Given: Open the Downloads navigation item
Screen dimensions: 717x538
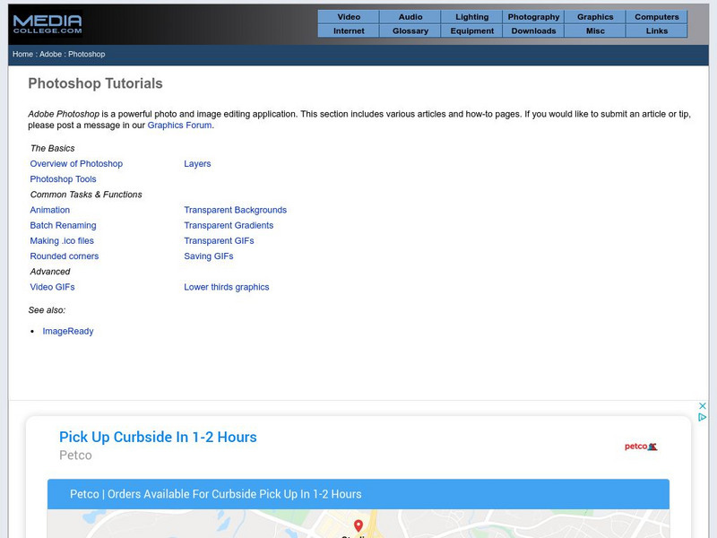Looking at the screenshot, I should [x=533, y=30].
